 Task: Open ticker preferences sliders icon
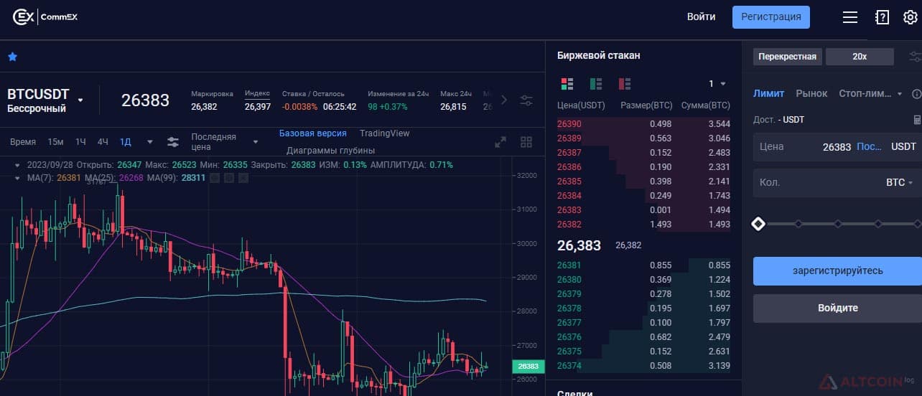point(526,100)
